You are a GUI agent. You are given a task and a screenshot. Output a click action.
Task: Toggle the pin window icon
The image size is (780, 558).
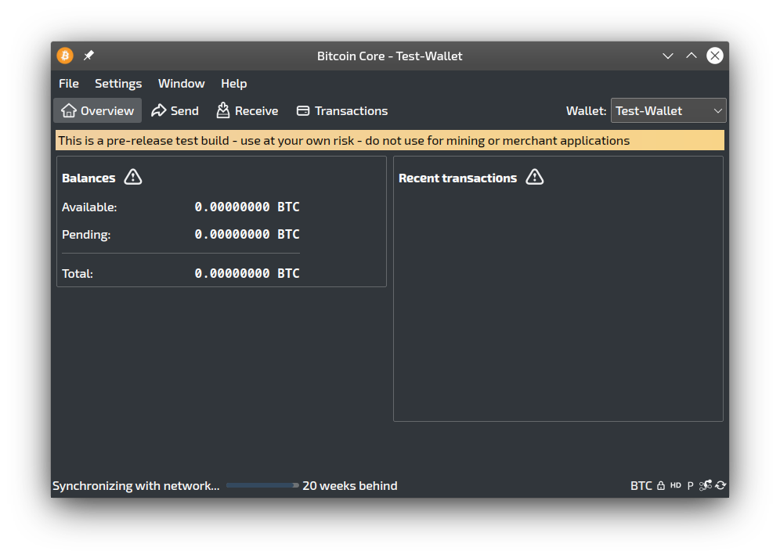[88, 56]
